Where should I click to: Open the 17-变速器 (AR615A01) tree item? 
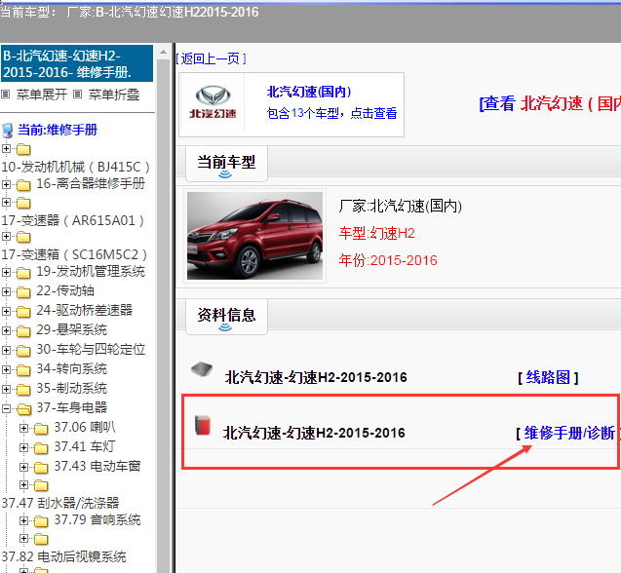pos(72,220)
